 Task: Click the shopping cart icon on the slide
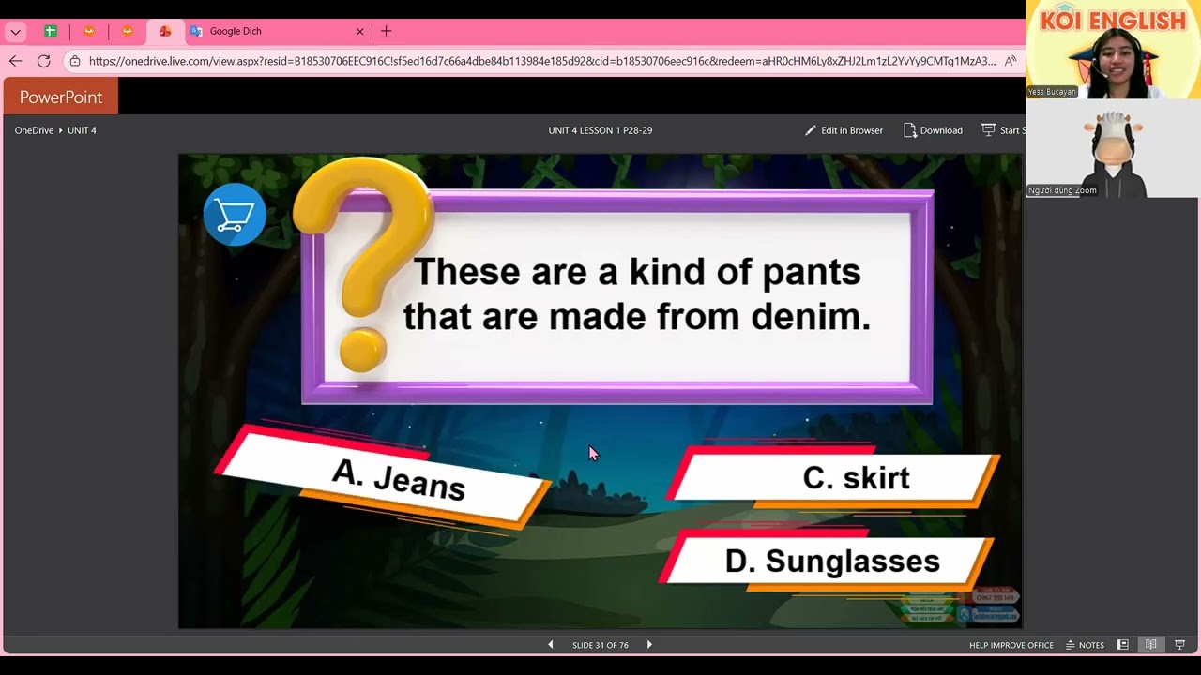pyautogui.click(x=235, y=215)
